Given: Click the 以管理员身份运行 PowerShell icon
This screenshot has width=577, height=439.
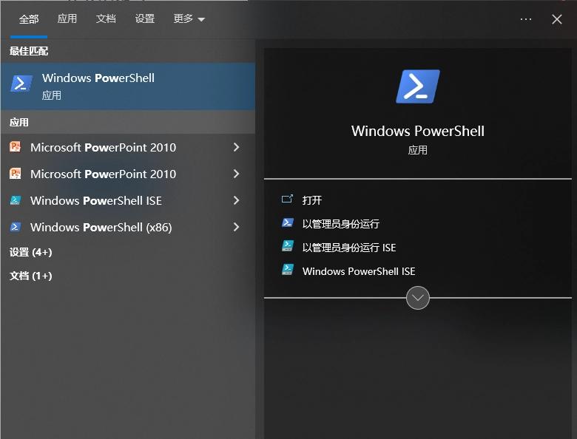Looking at the screenshot, I should 288,223.
